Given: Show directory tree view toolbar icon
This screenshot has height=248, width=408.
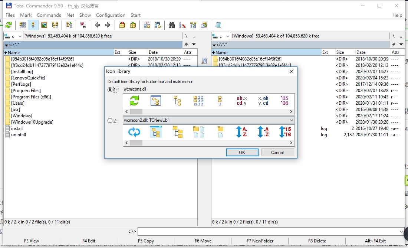Looking at the screenshot, I should [x=55, y=25].
